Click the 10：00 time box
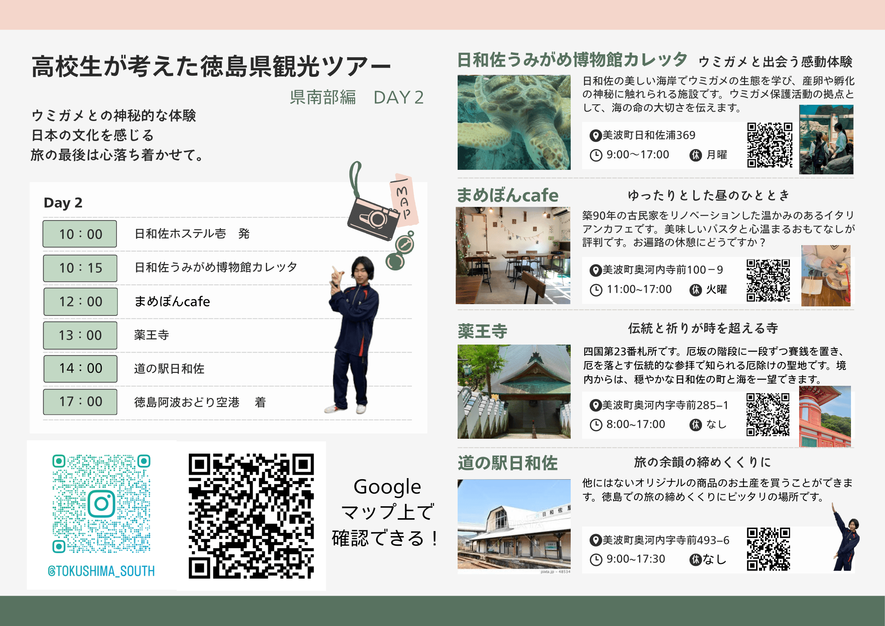885x626 pixels. [x=80, y=234]
